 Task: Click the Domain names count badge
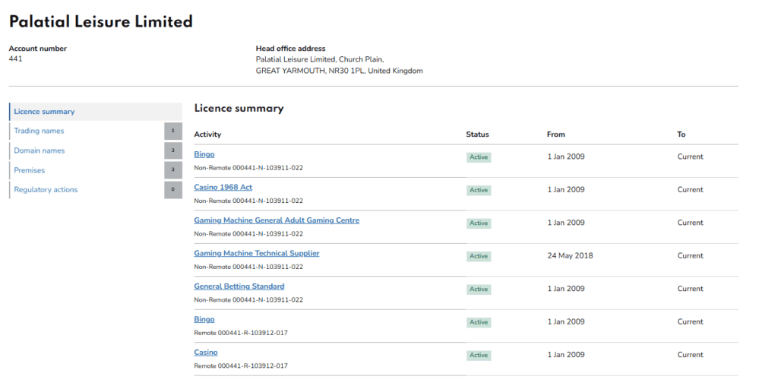[x=173, y=150]
